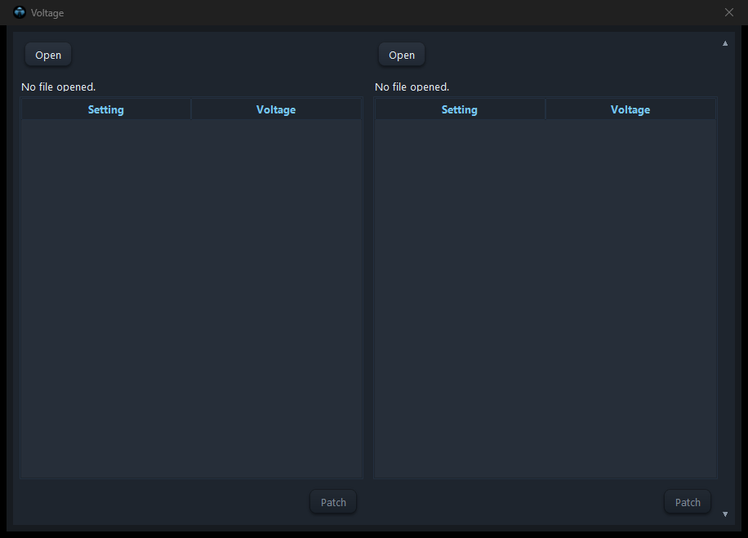Click divider between left Setting and Voltage headers
Viewport: 748px width, 538px height.
[x=191, y=109]
